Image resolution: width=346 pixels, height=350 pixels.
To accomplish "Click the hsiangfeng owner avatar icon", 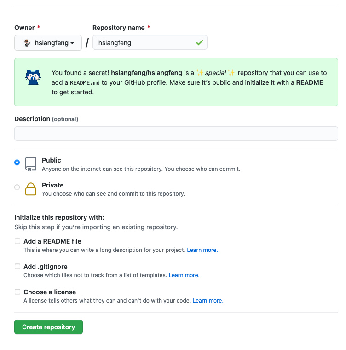I will 27,43.
